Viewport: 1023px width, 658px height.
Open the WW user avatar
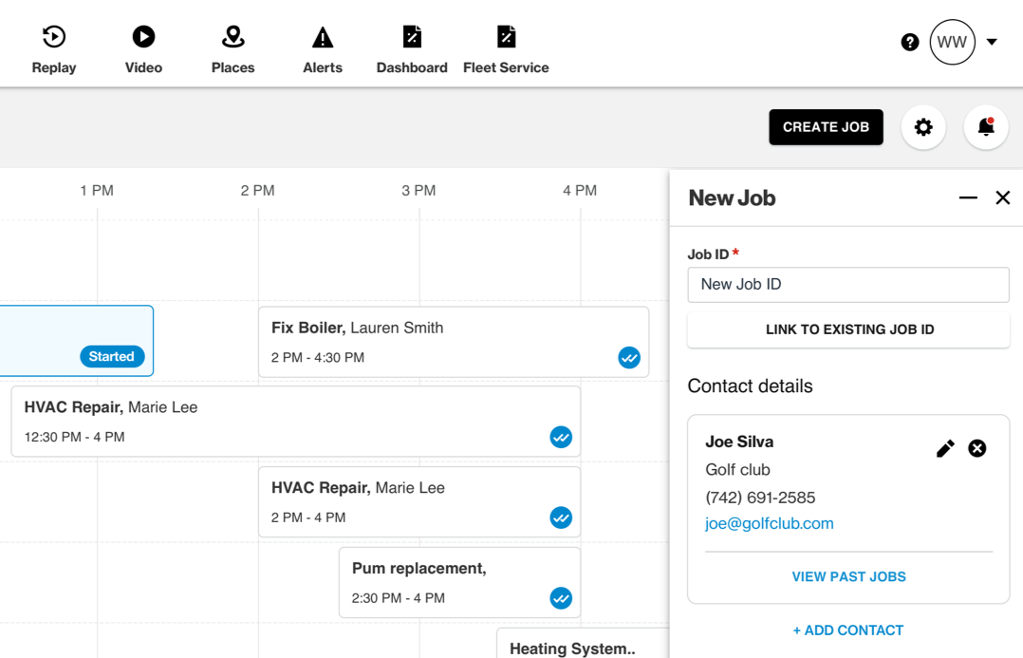click(x=952, y=43)
